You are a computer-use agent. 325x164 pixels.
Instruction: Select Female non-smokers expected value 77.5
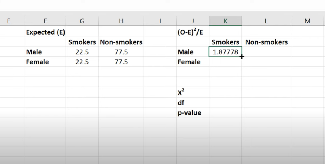121,62
